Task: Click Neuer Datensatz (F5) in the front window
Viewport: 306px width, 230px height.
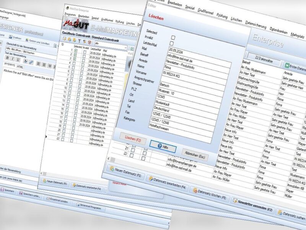Action: click(x=126, y=172)
